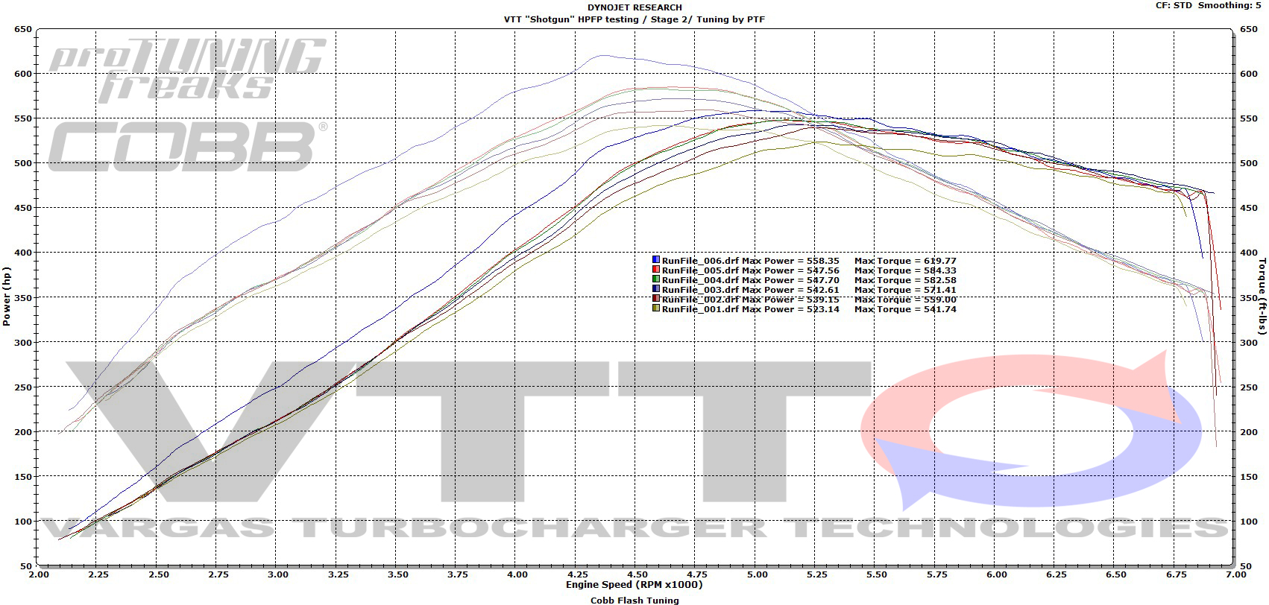Click the Max Torque = 584.33 value

905,270
